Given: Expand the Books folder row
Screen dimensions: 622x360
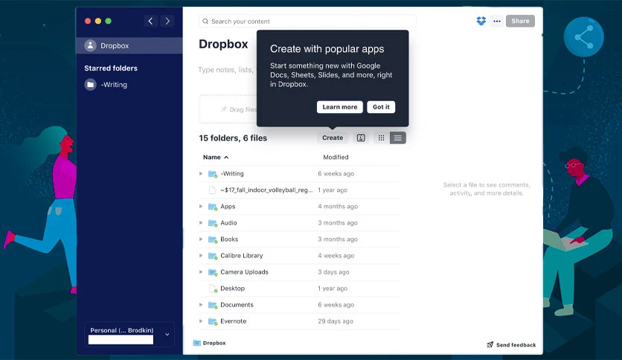Looking at the screenshot, I should point(201,240).
